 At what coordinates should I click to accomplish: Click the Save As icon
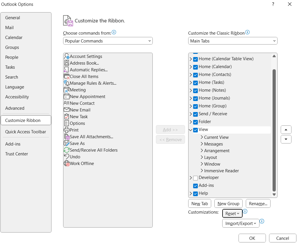[x=67, y=143]
